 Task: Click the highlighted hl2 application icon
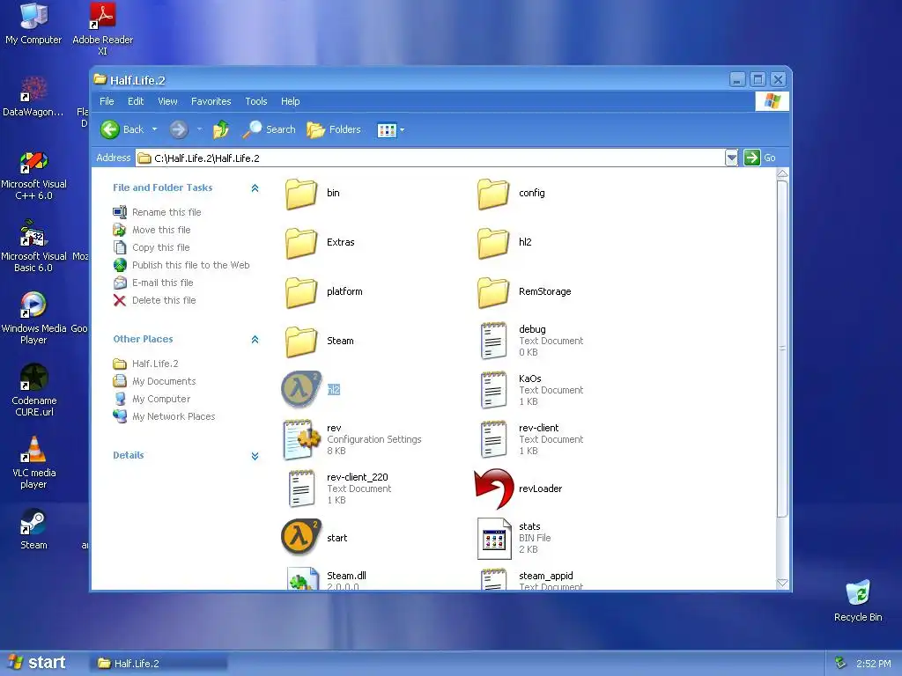pos(301,389)
